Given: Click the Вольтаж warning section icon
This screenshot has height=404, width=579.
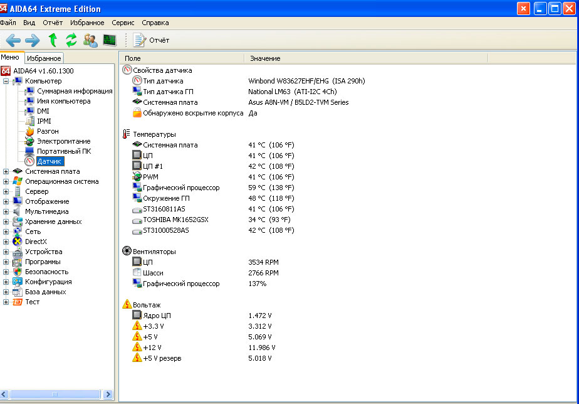Looking at the screenshot, I should click(x=127, y=304).
